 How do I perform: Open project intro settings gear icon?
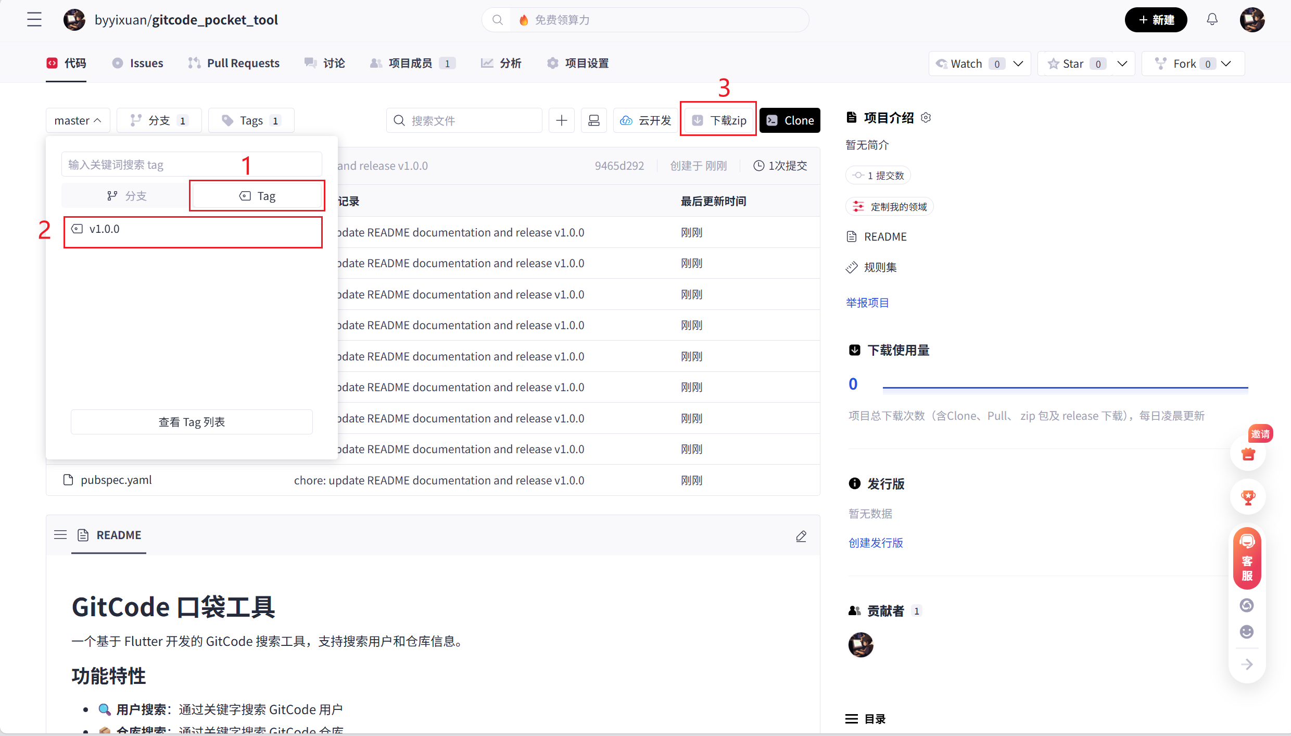click(926, 117)
